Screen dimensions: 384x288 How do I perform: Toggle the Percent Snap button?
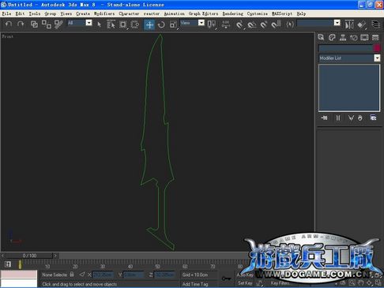pos(264,24)
